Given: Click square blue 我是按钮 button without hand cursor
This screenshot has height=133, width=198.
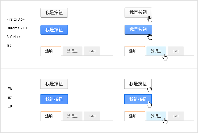Looking at the screenshot, I should [54, 99].
